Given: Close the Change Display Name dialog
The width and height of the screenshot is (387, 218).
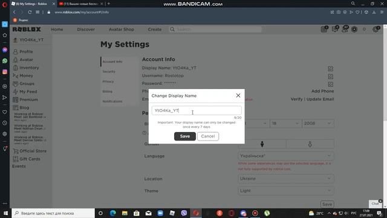Looking at the screenshot, I should [x=238, y=96].
